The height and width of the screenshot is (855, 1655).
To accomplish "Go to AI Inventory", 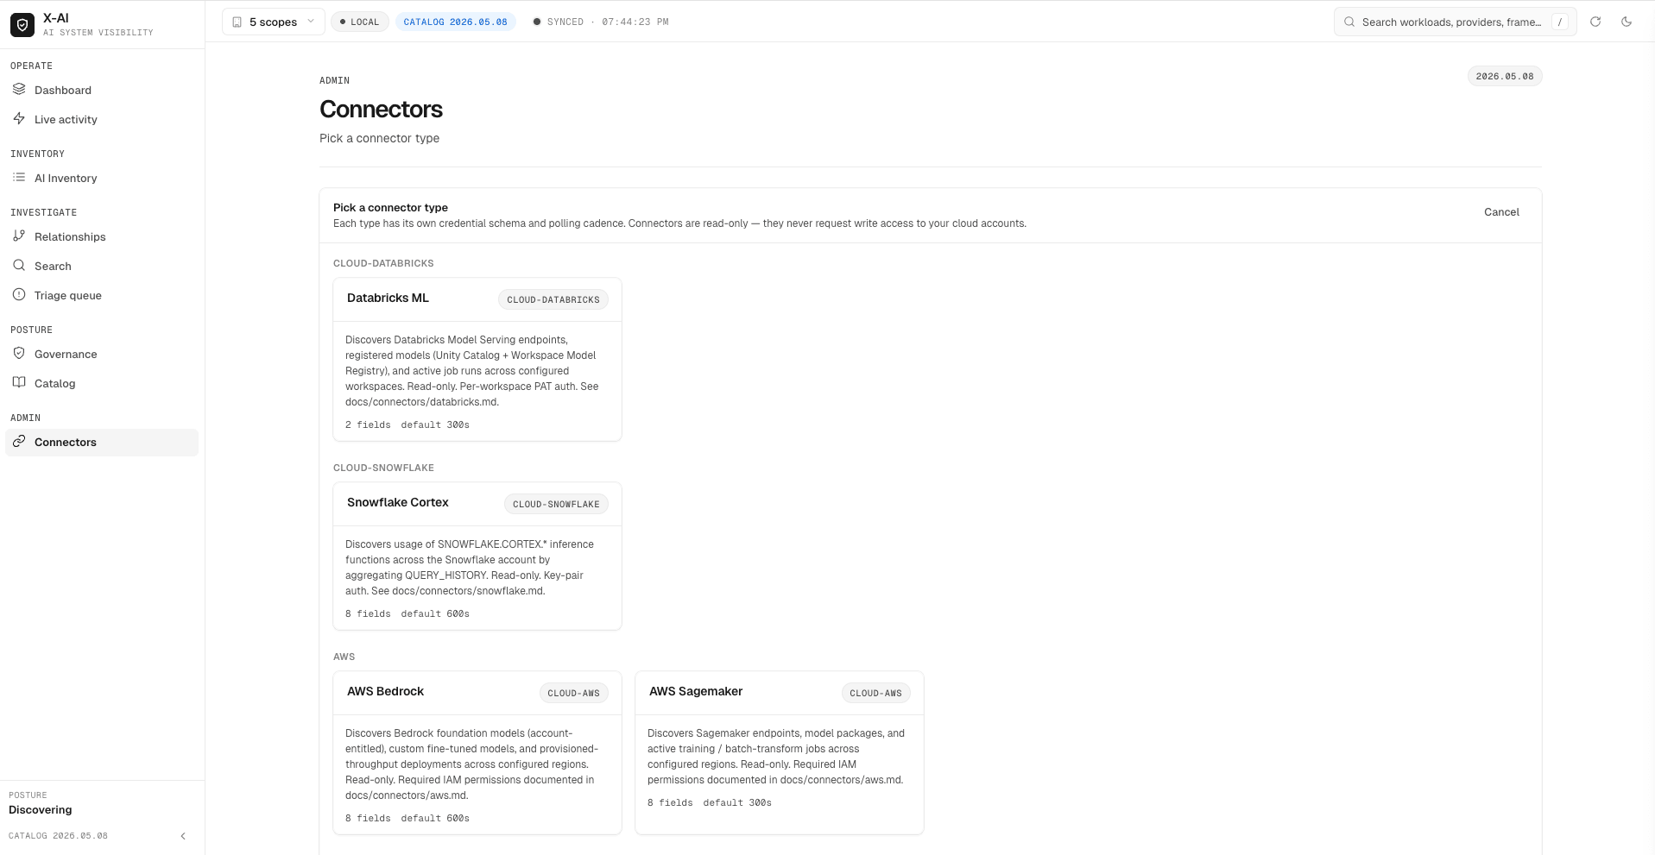I will (x=102, y=178).
